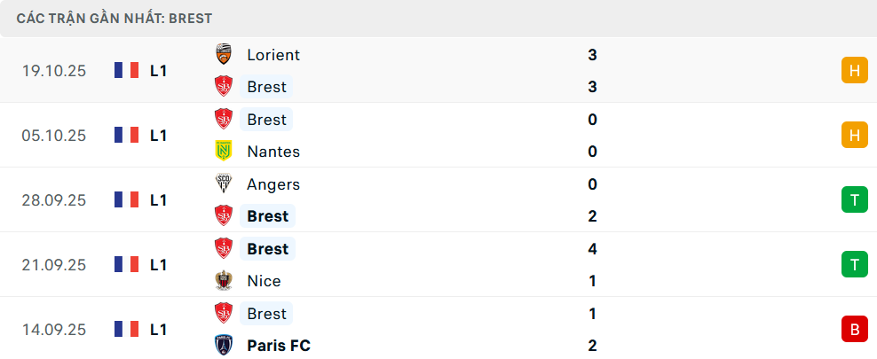Viewport: 877px width, 359px height.
Task: Open the Nantes team link
Action: [273, 152]
